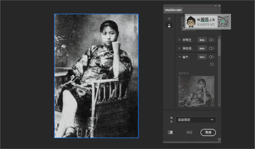Select the Neural Filters panel tab
255x149 pixels.
coord(173,10)
